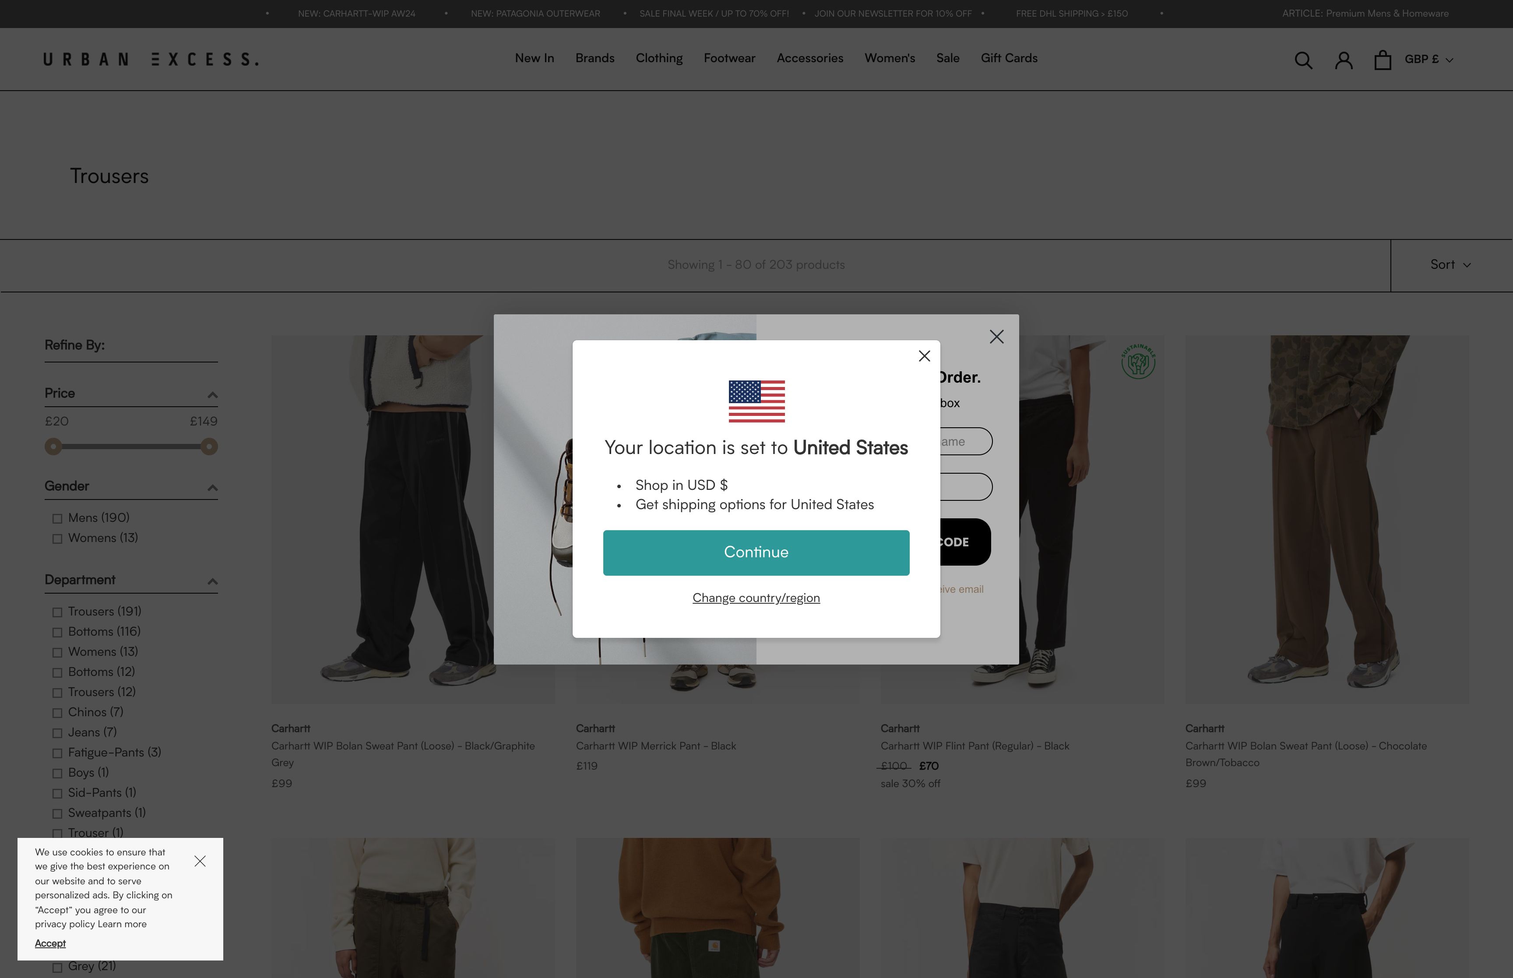Open the Brands menu
This screenshot has width=1513, height=978.
[594, 58]
